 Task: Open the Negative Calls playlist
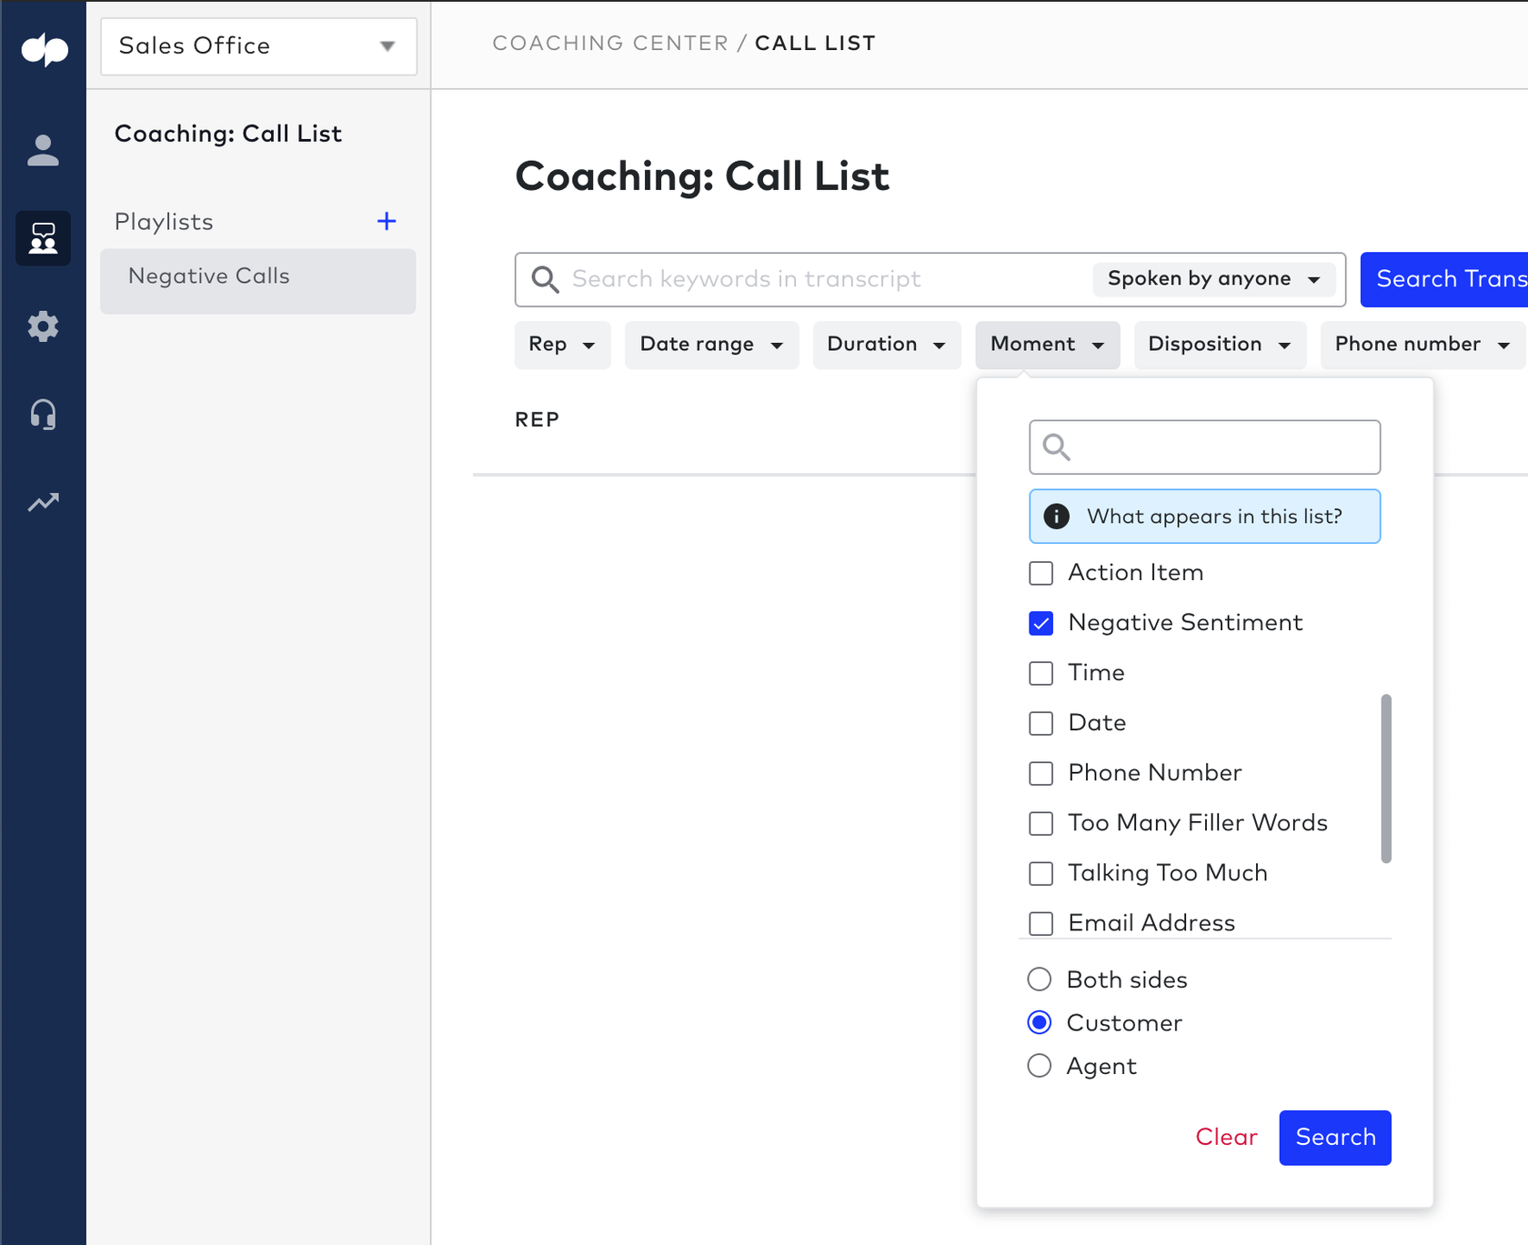258,281
